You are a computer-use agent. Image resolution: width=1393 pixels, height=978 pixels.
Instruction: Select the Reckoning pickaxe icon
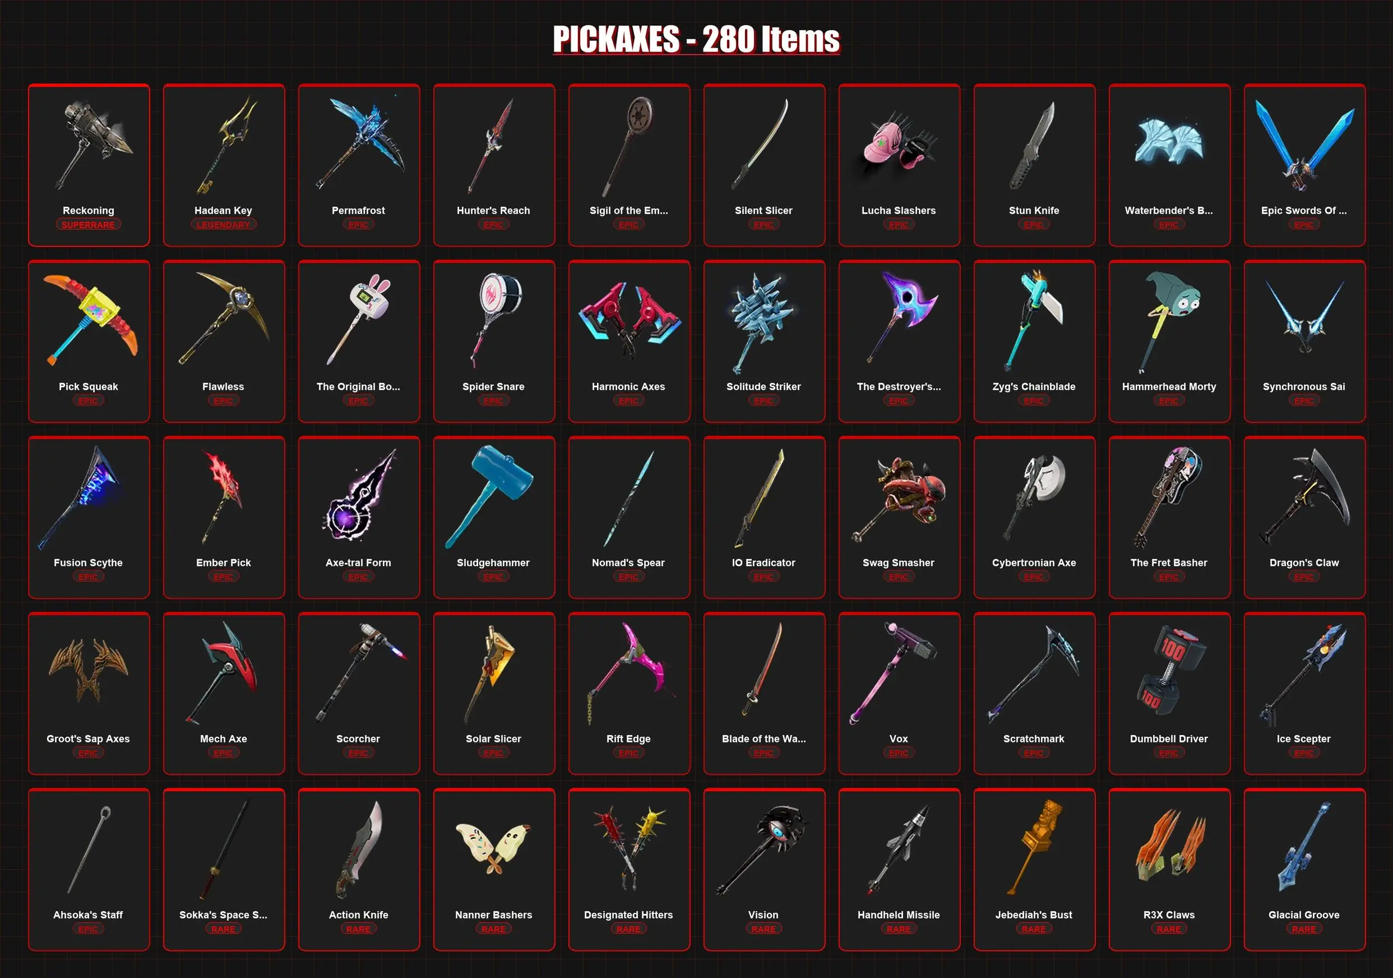92,145
